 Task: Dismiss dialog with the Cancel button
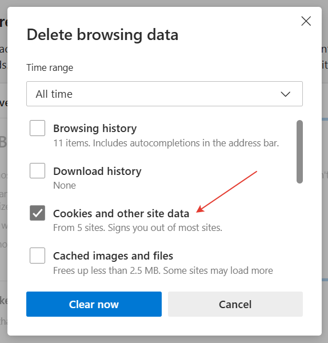click(x=235, y=304)
